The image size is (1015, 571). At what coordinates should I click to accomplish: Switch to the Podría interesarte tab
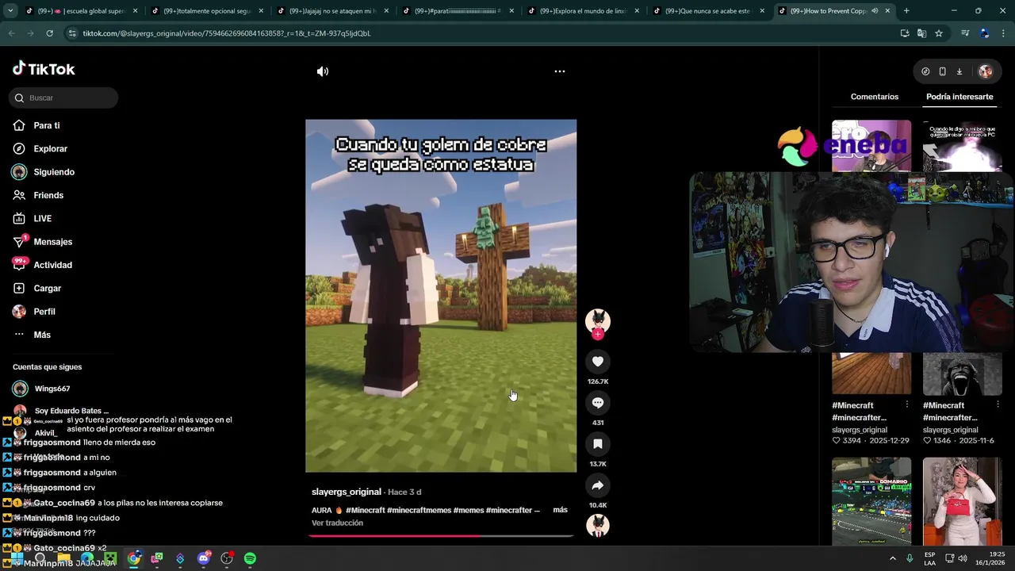[959, 97]
